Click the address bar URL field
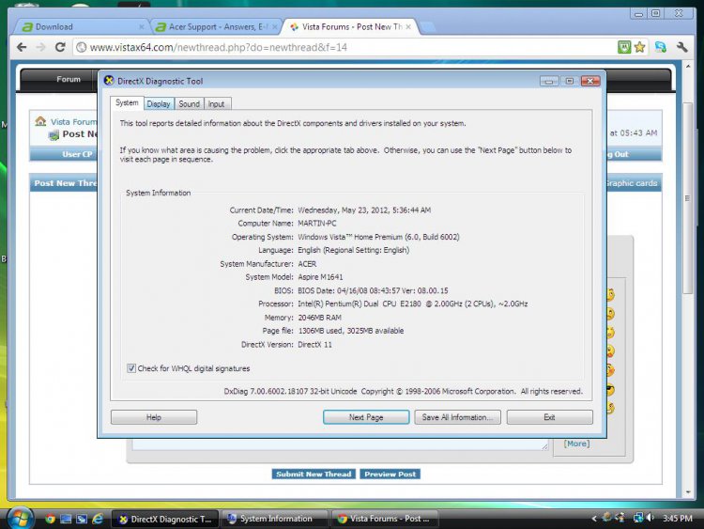 344,47
